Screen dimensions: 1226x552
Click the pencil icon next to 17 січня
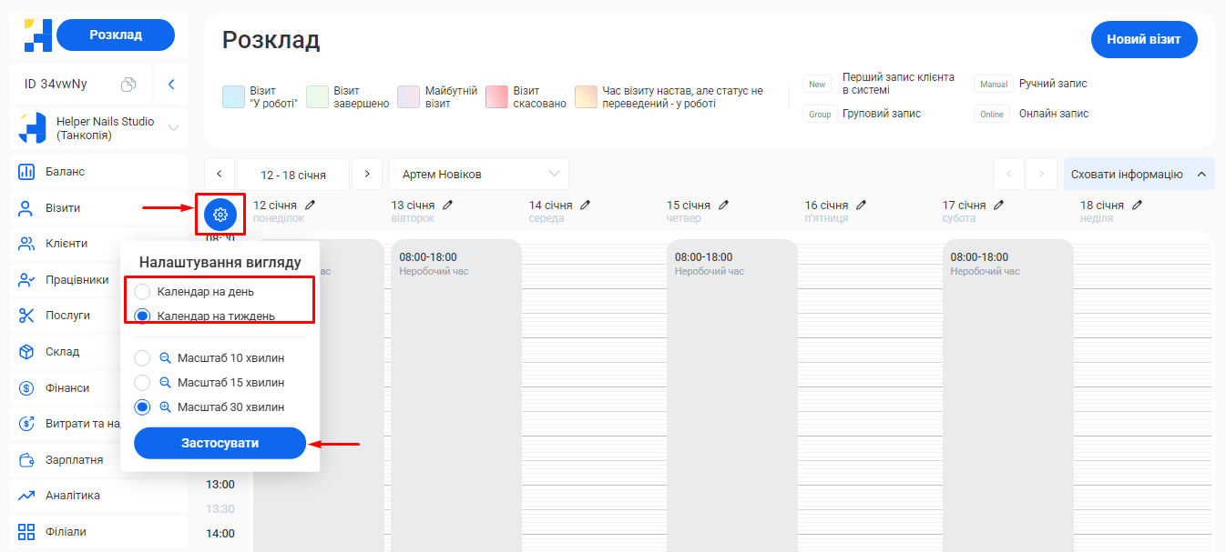point(998,206)
